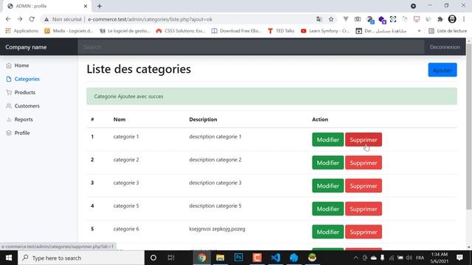
Task: Focus the Search field in navbar
Action: click(251, 47)
